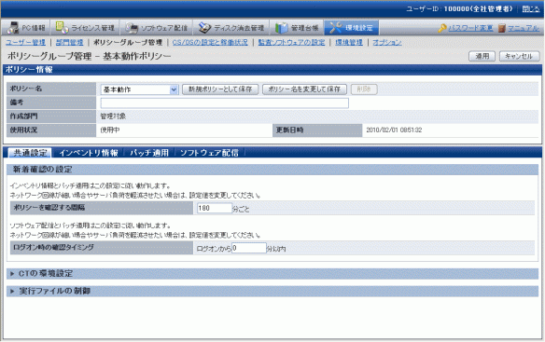Screen dimensions: 545x342
Task: Open the マニュアル link
Action: pos(524,28)
